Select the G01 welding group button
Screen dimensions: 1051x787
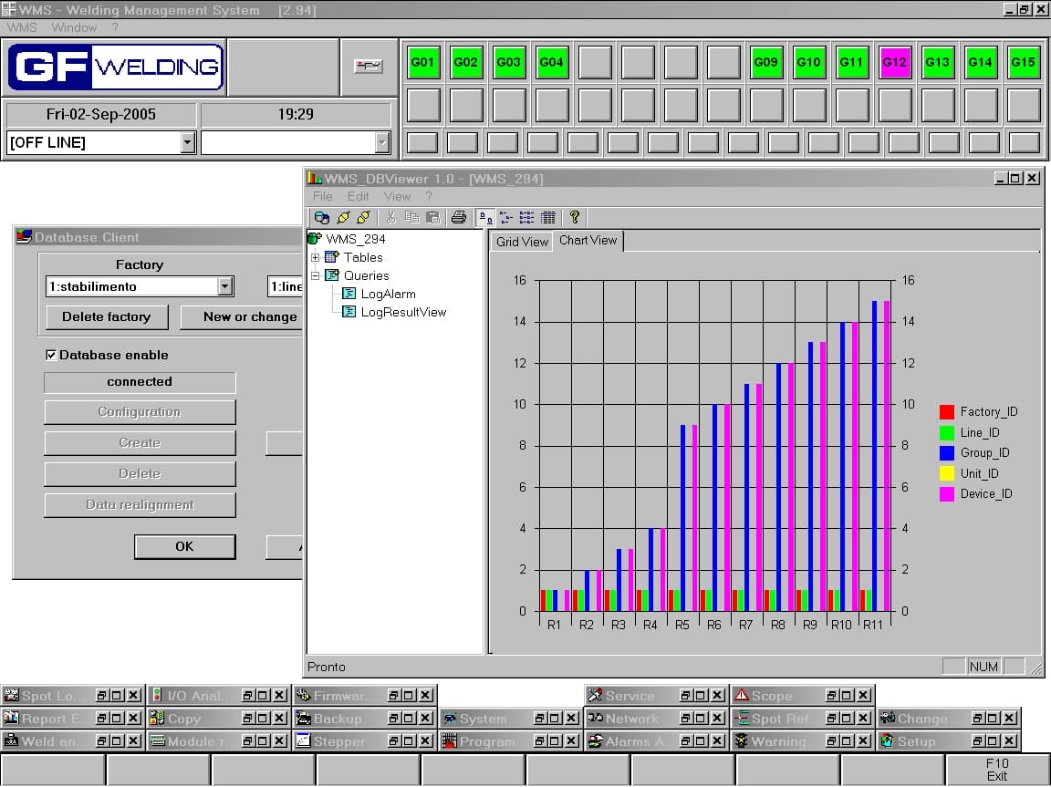(422, 63)
